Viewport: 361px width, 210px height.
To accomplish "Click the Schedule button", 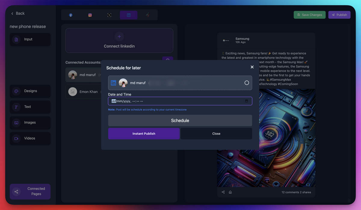I will point(180,120).
